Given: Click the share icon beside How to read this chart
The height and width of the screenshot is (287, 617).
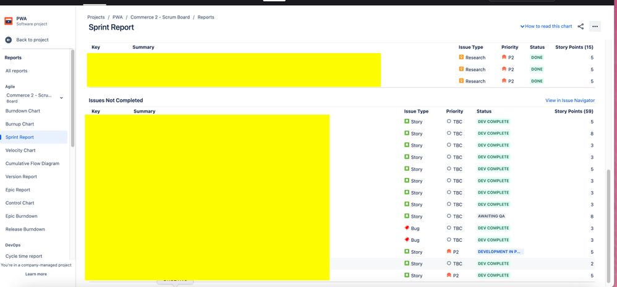Looking at the screenshot, I should click(581, 27).
